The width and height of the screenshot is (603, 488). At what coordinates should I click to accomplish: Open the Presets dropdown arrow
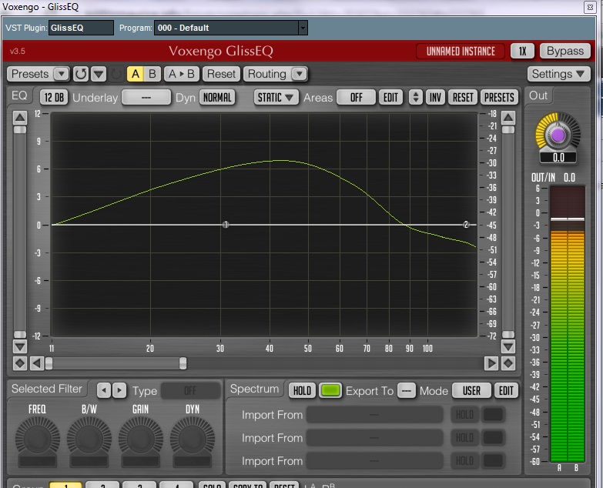[x=62, y=75]
